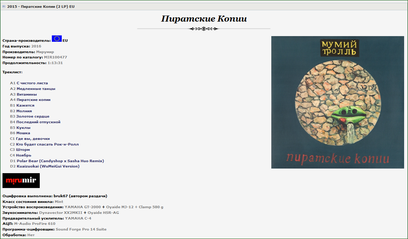The width and height of the screenshot is (408, 239).
Task: Click the Треклист label
Action: (12, 72)
